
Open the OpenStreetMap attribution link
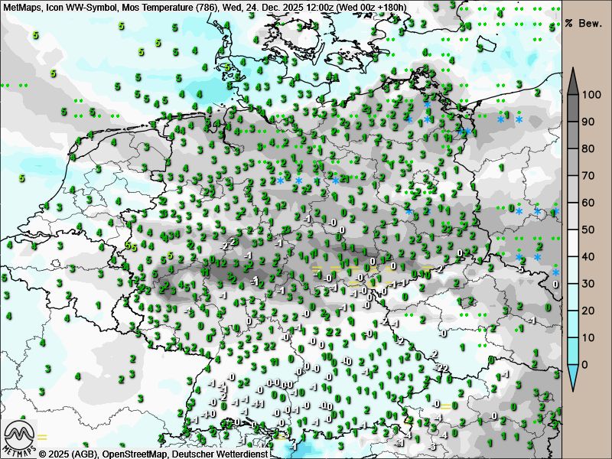tap(132, 454)
